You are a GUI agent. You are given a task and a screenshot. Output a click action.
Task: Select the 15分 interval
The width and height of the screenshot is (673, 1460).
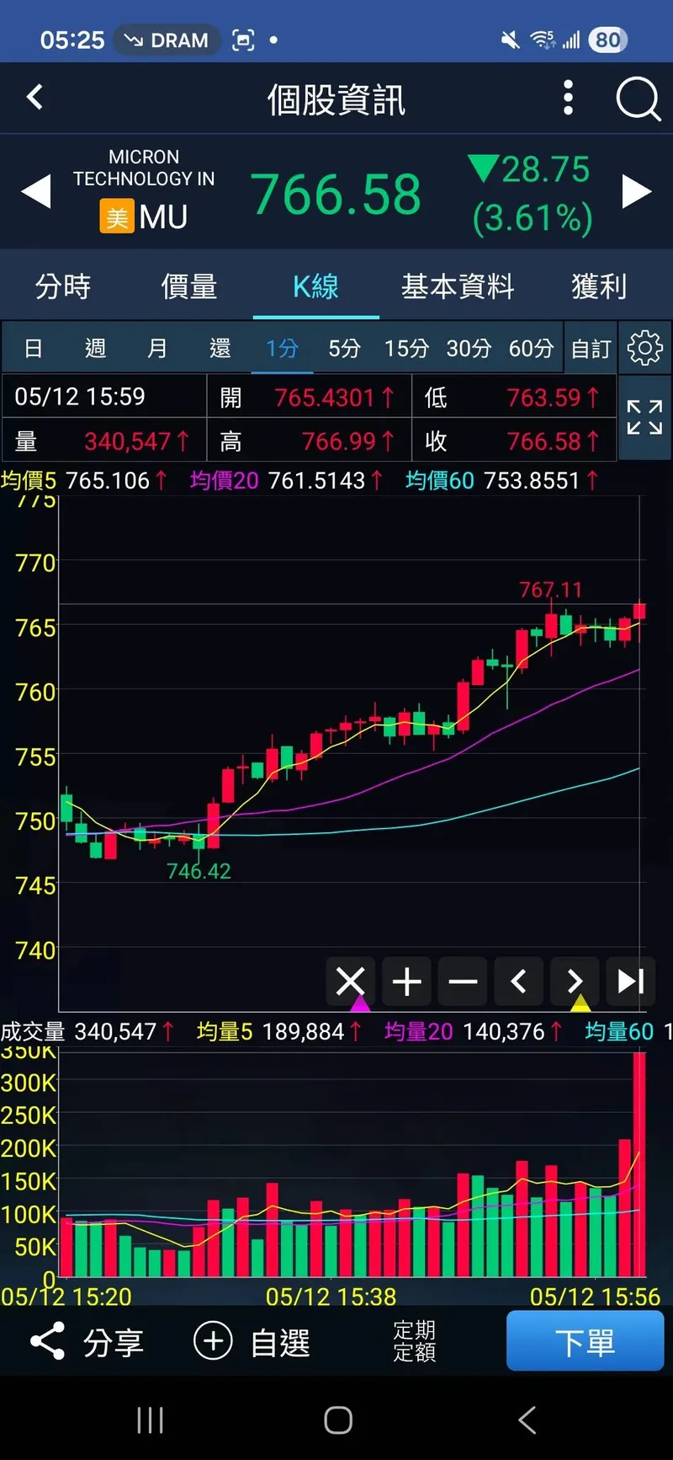pos(406,348)
